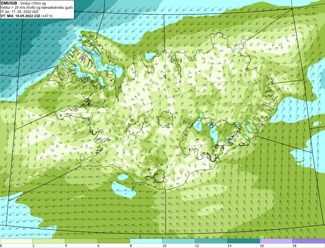Click the legend scale label 14
325x248 pixels.
click(229, 246)
